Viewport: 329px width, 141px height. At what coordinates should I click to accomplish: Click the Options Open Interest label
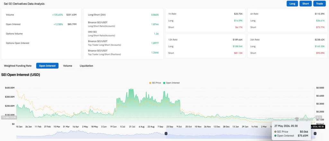[x=18, y=43]
